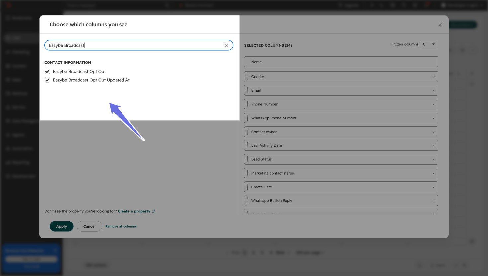This screenshot has height=276, width=488.
Task: Grab the Phone Number drag handle
Action: click(247, 104)
